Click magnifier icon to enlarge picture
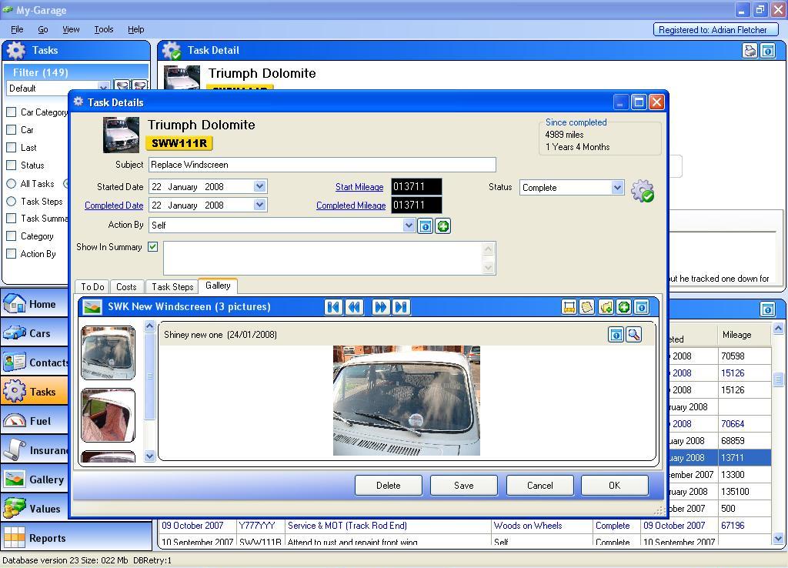788x568 pixels. (633, 335)
